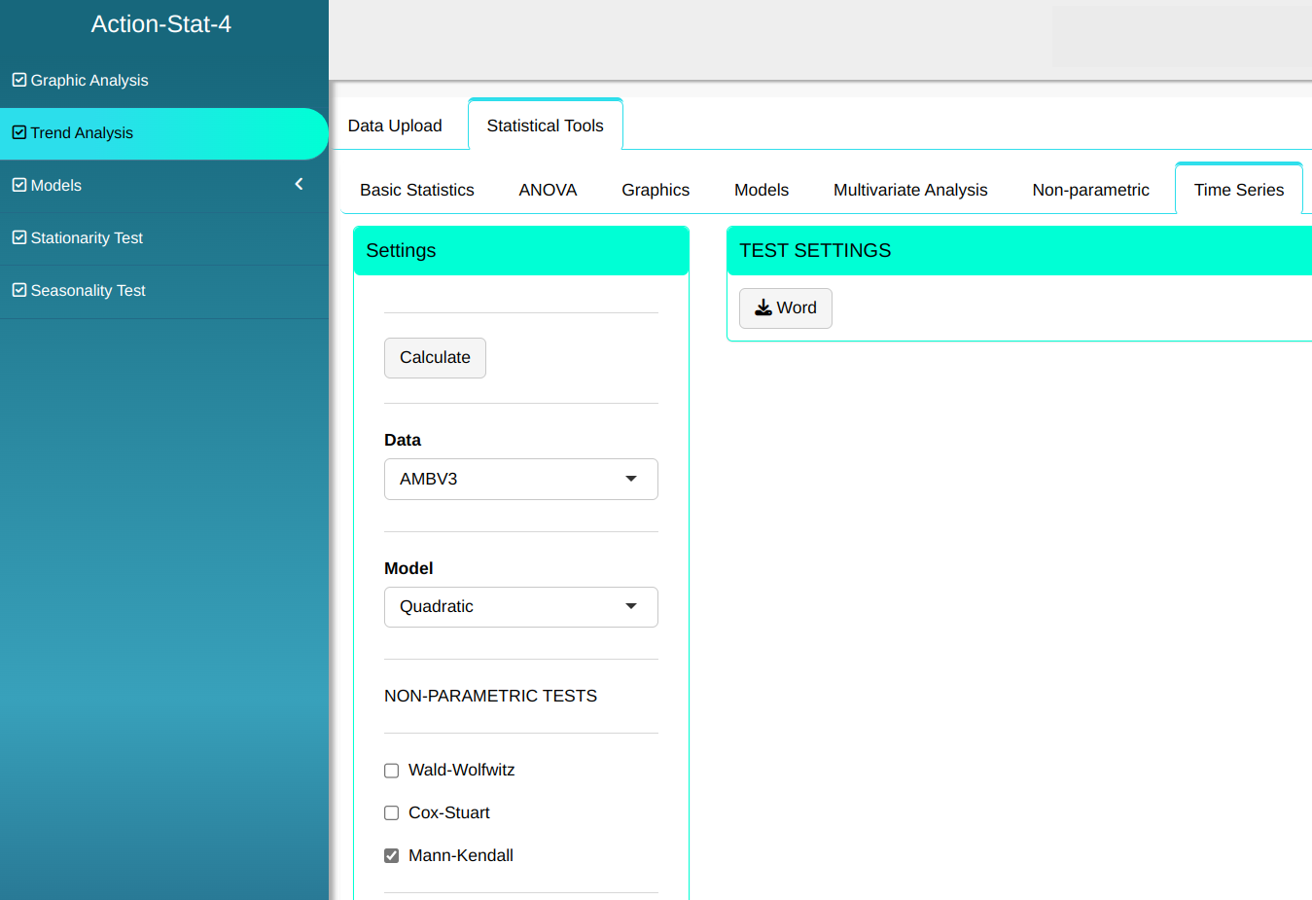Open the Multivariate Analysis tab

[x=910, y=190]
